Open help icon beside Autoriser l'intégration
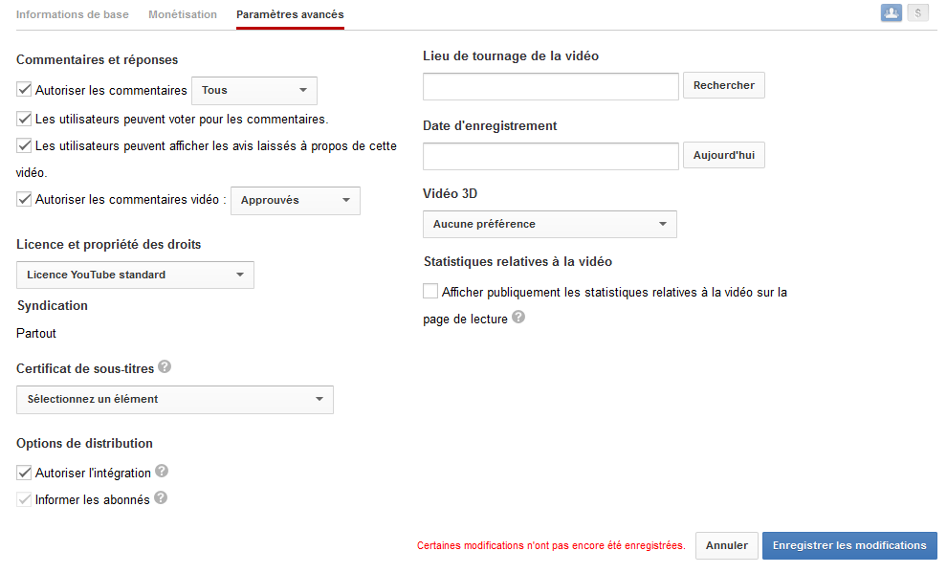Image resolution: width=947 pixels, height=573 pixels. click(162, 471)
